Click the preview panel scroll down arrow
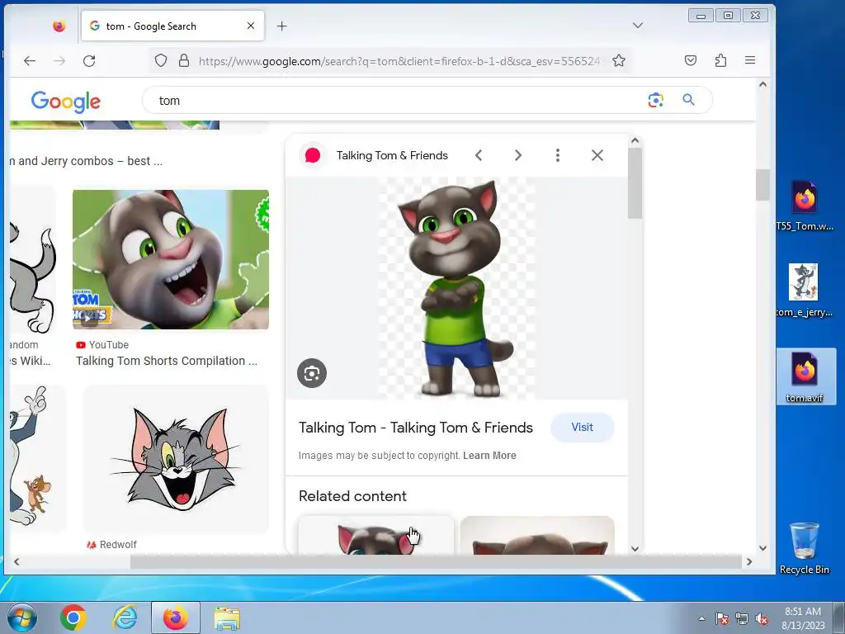This screenshot has width=845, height=634. [635, 548]
